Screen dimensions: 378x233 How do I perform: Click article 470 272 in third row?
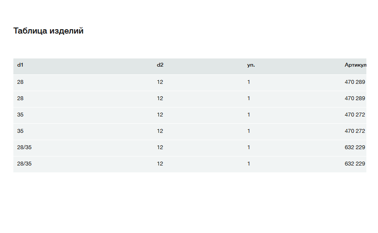click(x=355, y=115)
